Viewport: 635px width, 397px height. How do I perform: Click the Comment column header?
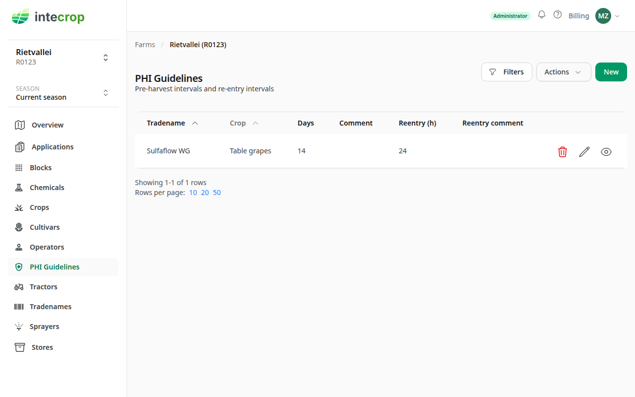[356, 123]
